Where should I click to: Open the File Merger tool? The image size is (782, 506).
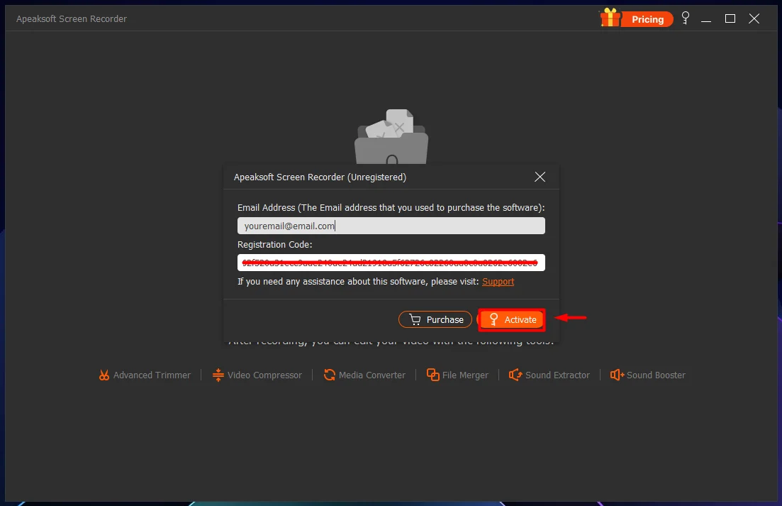pyautogui.click(x=457, y=375)
